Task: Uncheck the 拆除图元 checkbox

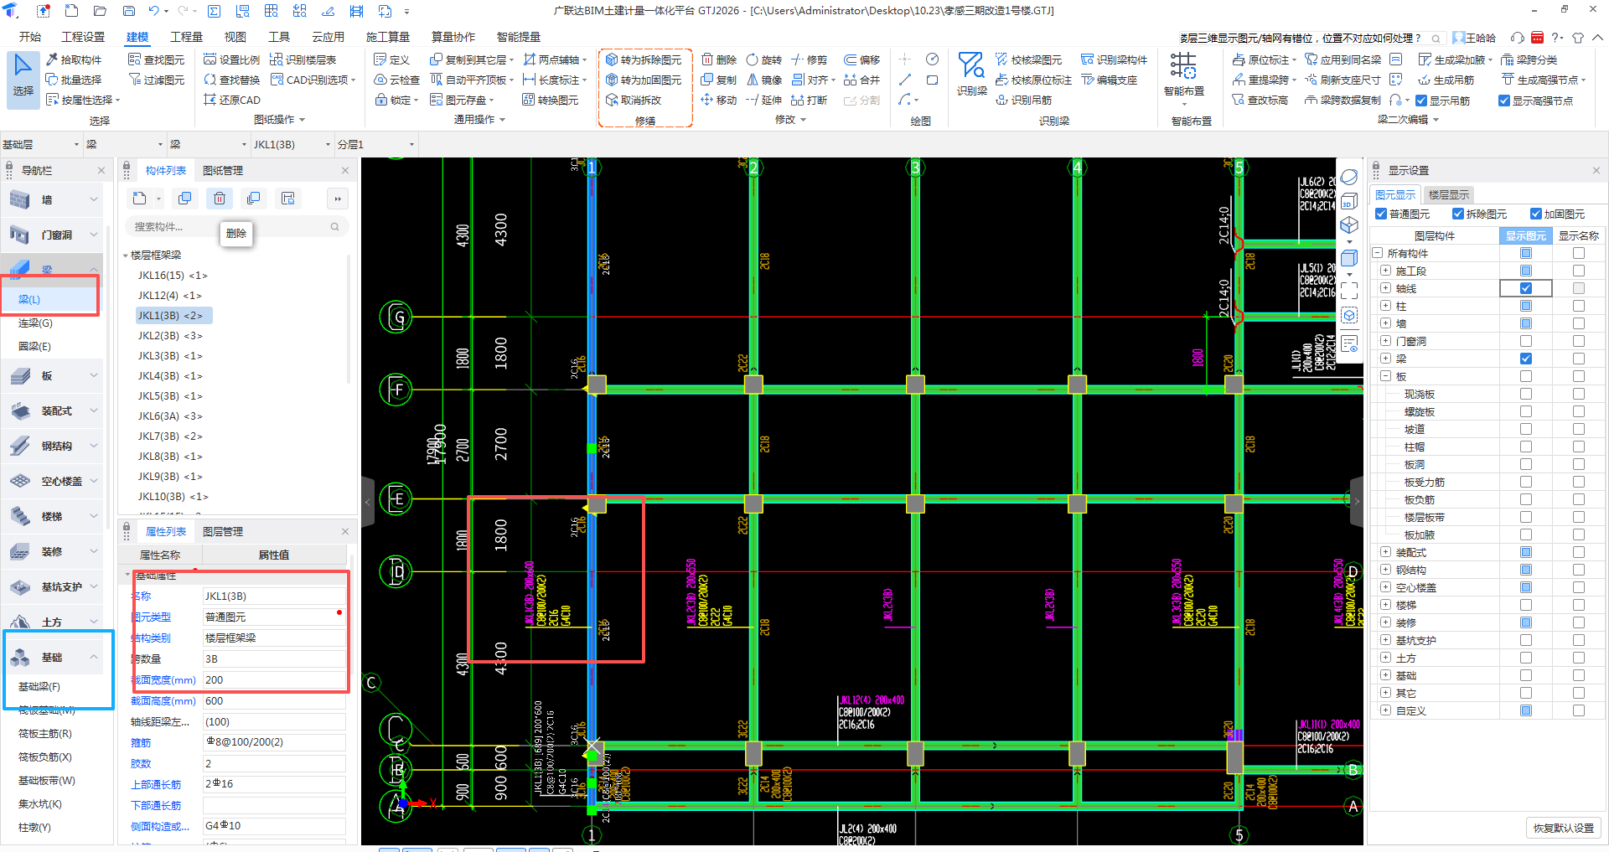Action: point(1458,214)
